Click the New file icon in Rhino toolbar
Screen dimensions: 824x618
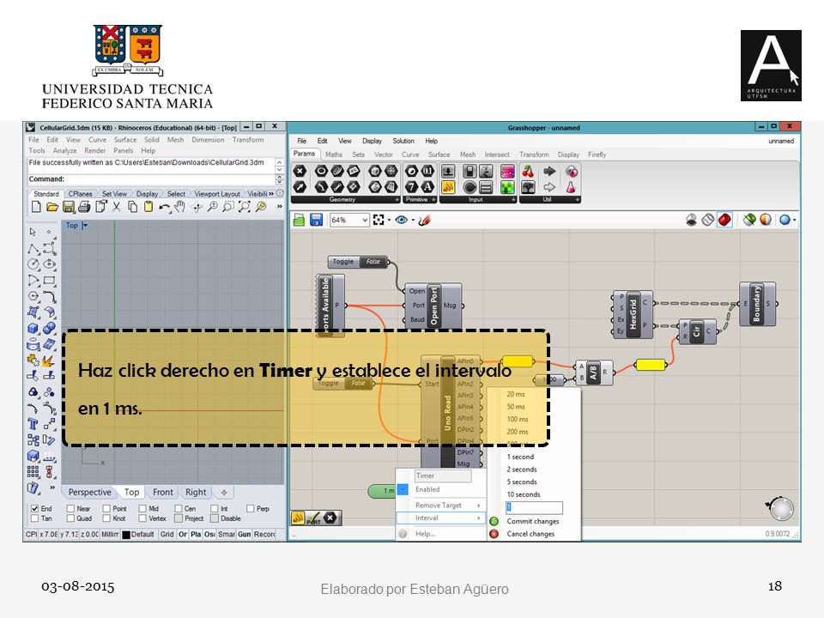(36, 207)
